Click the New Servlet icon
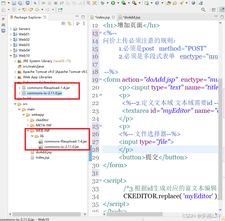This screenshot has width=225, height=221. click(x=157, y=3)
